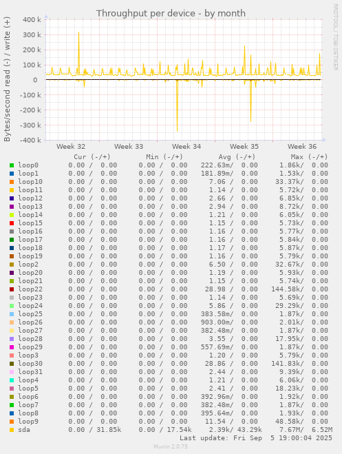Click the sda average write value '43.29k'
This screenshot has width=342, height=454.
[250, 430]
